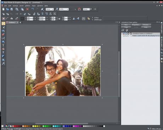This screenshot has width=163, height=130.
Task: Click the Properties button in gallery
Action: pyautogui.click(x=136, y=25)
